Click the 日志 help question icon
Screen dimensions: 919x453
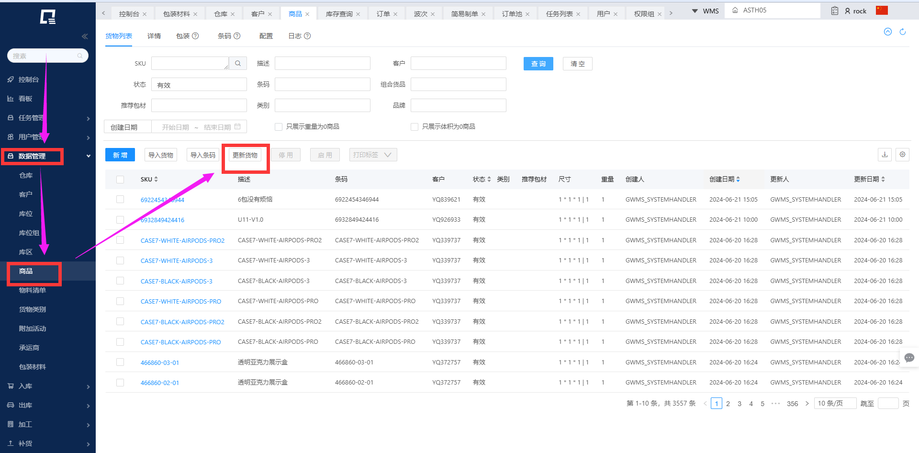(x=307, y=36)
